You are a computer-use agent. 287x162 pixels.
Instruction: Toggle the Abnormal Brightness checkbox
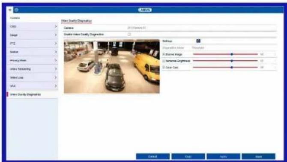coord(164,61)
